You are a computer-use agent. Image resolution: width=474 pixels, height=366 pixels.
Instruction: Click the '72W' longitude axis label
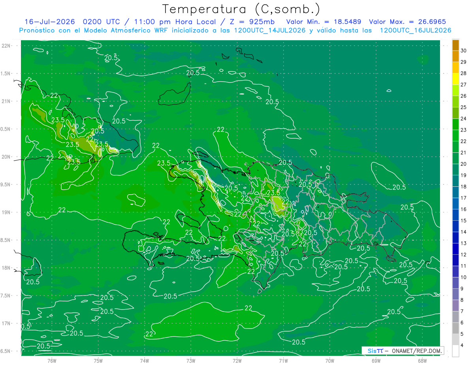pyautogui.click(x=237, y=360)
